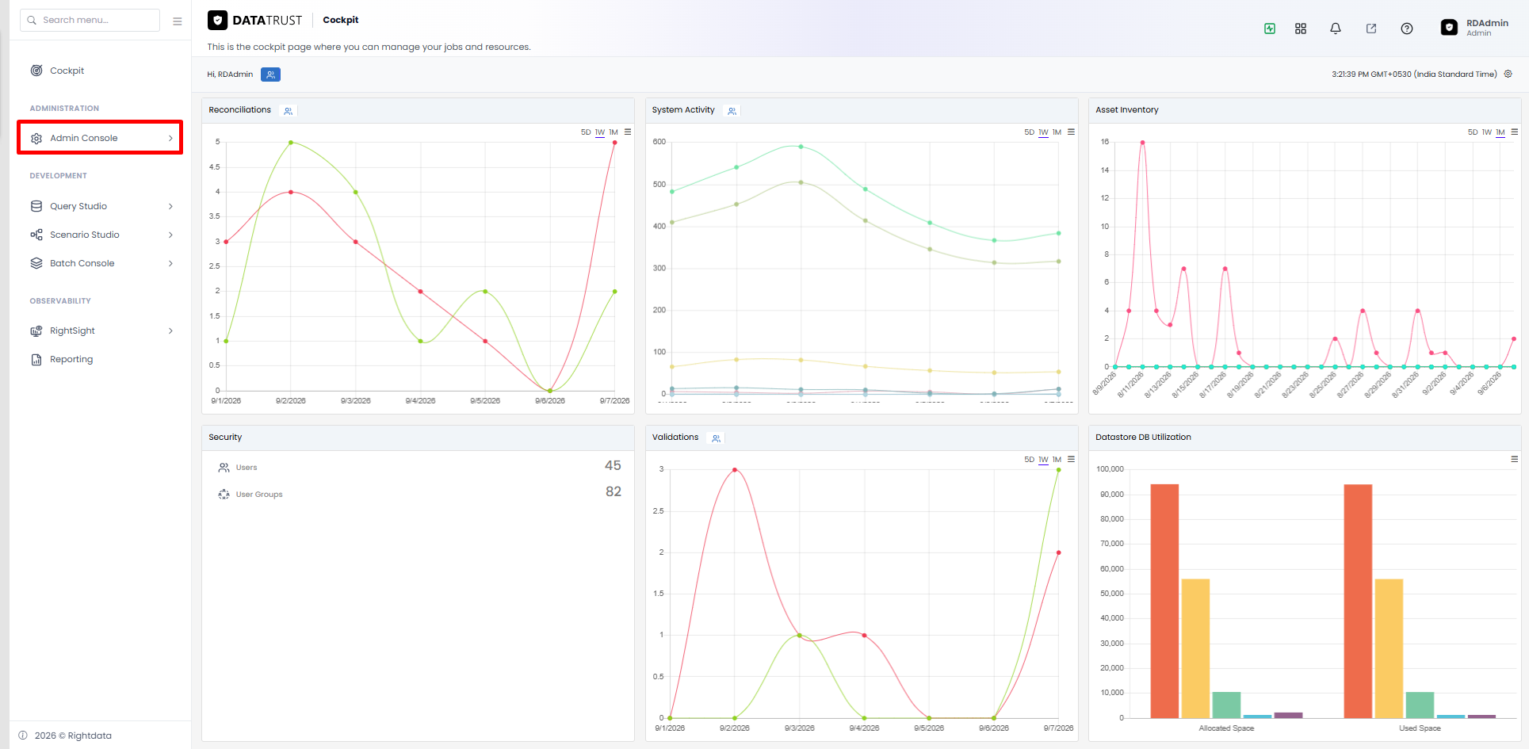Screen dimensions: 1529x749
Task: Select 5D range on Reconciliations chart
Action: pos(586,132)
